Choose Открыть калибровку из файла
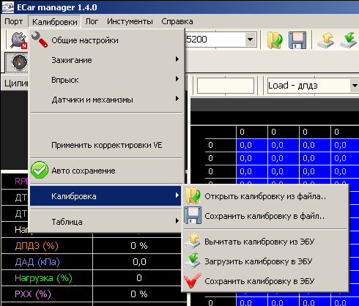This screenshot has height=306, width=359. 265,196
